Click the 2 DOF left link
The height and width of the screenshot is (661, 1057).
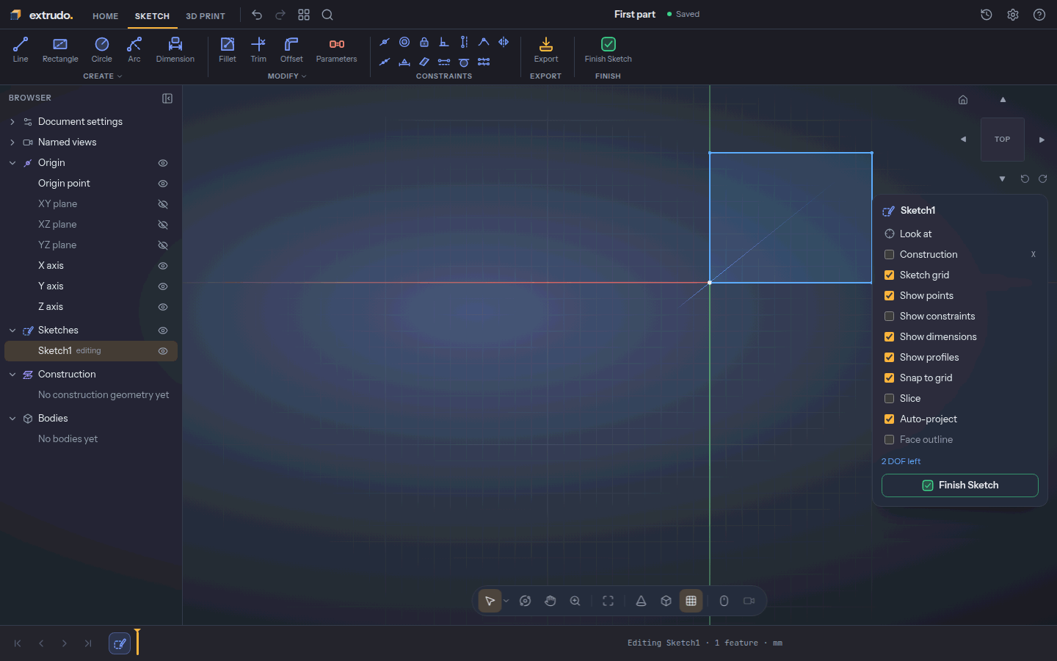[901, 461]
